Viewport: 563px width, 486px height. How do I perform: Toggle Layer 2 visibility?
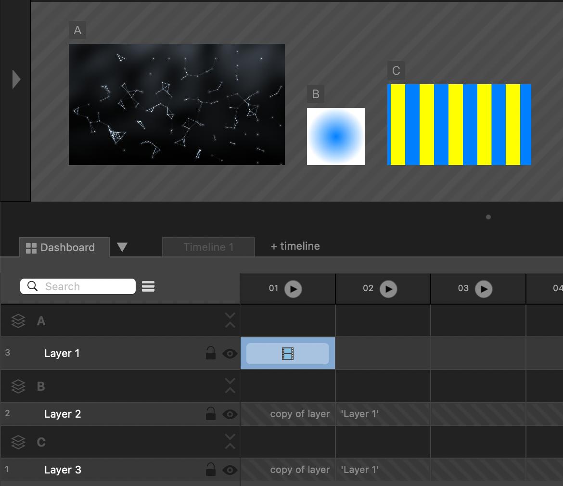230,414
